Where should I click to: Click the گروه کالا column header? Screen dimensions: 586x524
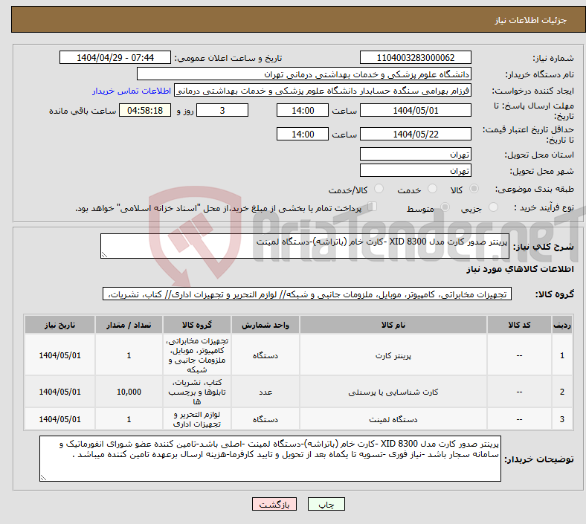click(x=196, y=325)
